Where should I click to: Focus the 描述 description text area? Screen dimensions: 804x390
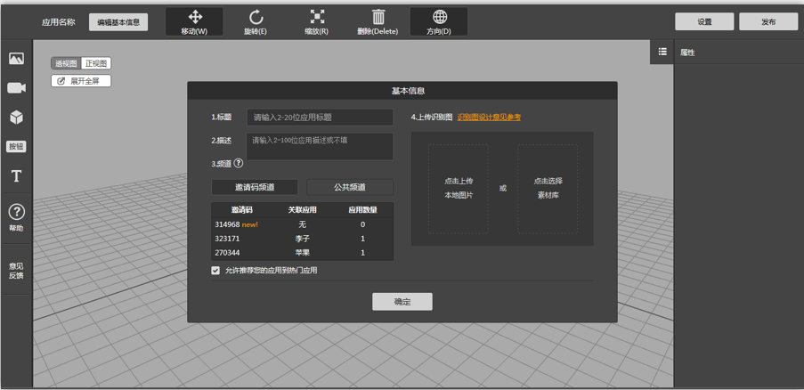(x=320, y=147)
